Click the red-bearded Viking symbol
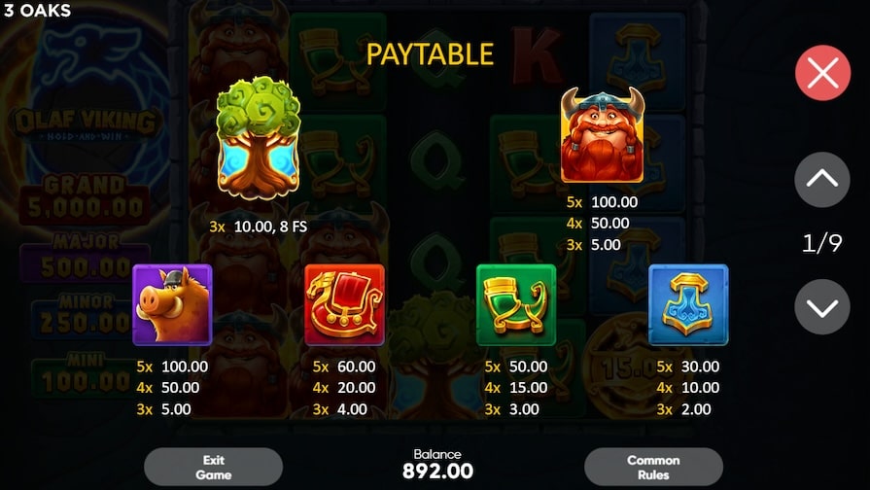Image resolution: width=870 pixels, height=490 pixels. (x=603, y=135)
